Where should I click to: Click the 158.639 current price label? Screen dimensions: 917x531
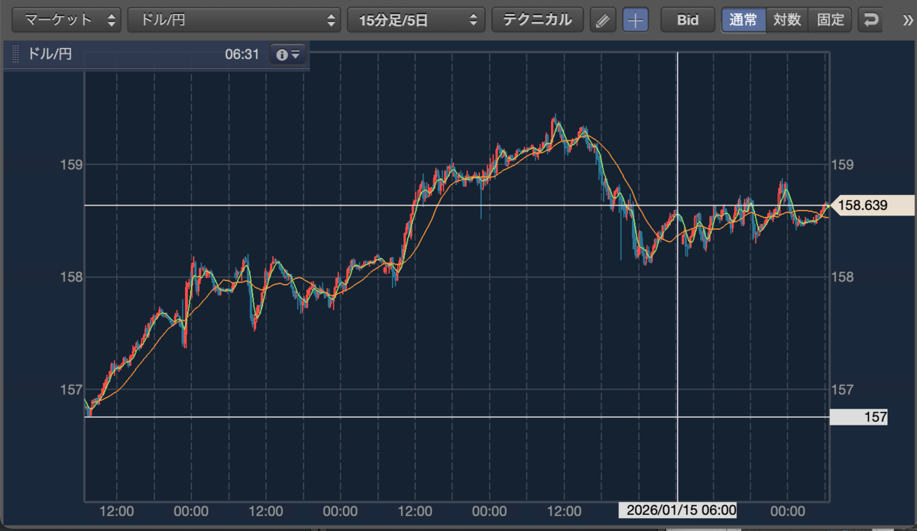click(x=871, y=206)
